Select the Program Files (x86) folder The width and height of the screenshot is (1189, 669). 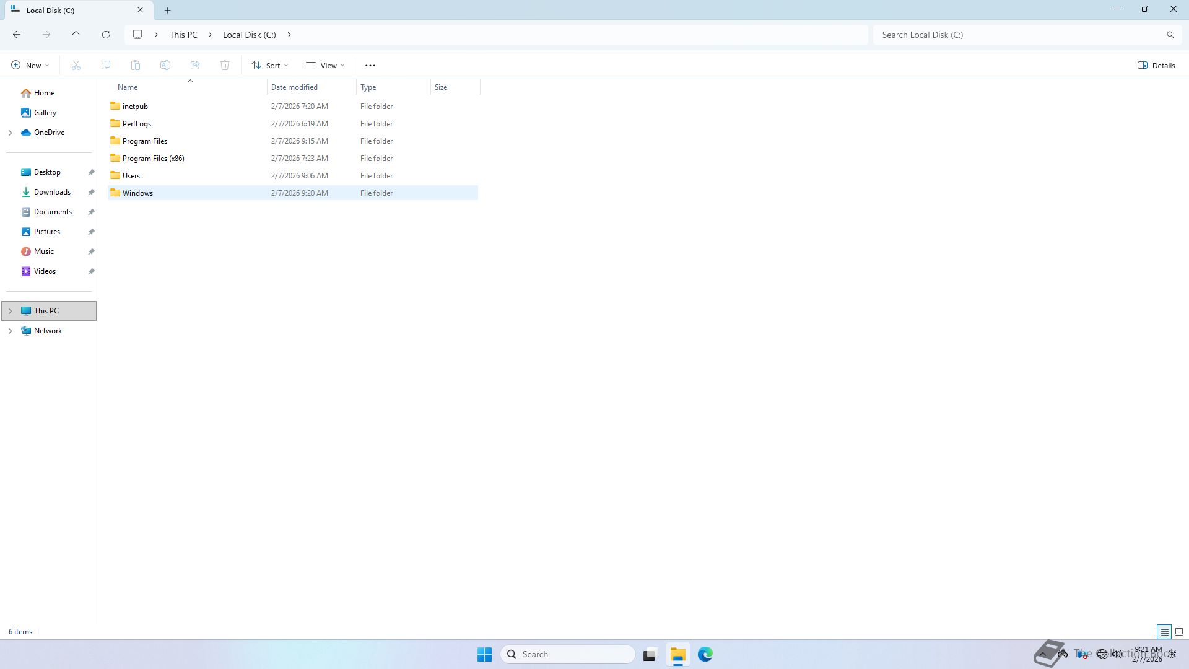[153, 159]
